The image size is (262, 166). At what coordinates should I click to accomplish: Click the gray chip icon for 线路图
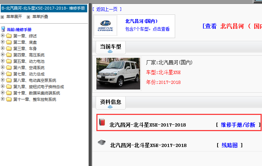click(102, 142)
